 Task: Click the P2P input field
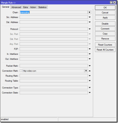pos(54,49)
